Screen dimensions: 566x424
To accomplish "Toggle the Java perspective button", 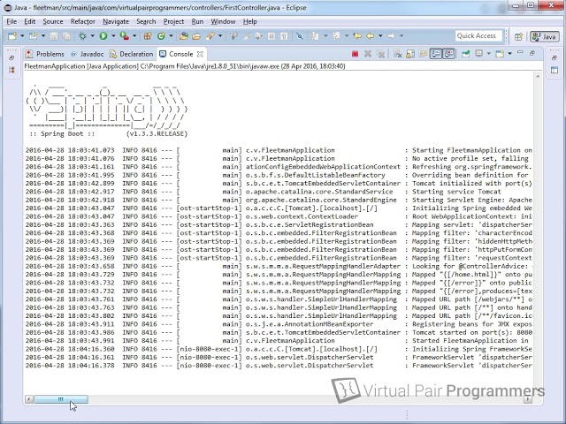I will pos(545,36).
